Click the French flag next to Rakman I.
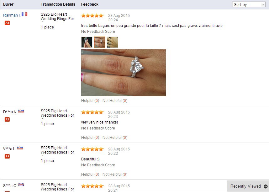Screen dimensions: 269x192 click(x=24, y=14)
